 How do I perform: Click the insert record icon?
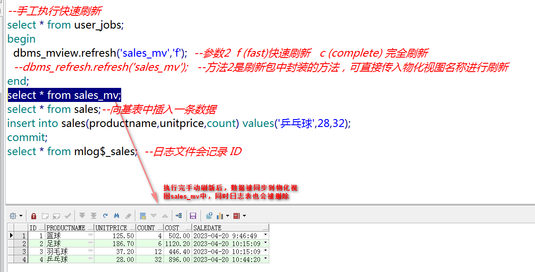point(45,216)
